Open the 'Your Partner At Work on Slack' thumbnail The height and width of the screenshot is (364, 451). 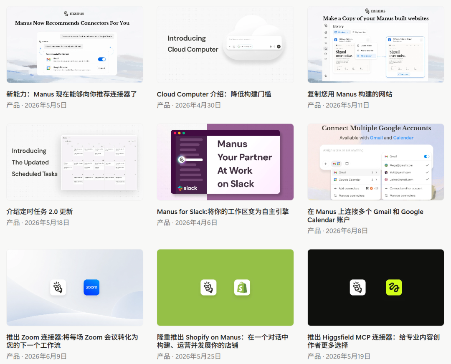(225, 162)
